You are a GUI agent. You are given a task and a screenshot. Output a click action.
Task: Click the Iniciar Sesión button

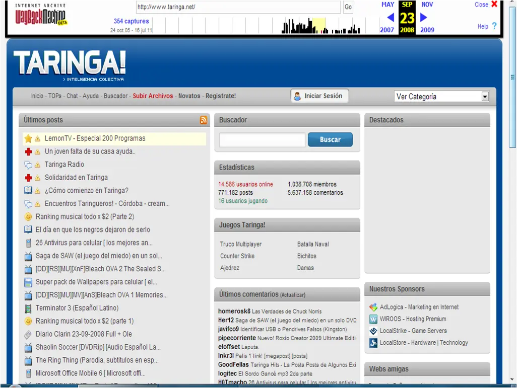click(x=319, y=96)
